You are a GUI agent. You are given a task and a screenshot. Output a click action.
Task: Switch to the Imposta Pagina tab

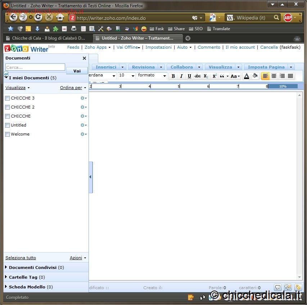pyautogui.click(x=266, y=67)
